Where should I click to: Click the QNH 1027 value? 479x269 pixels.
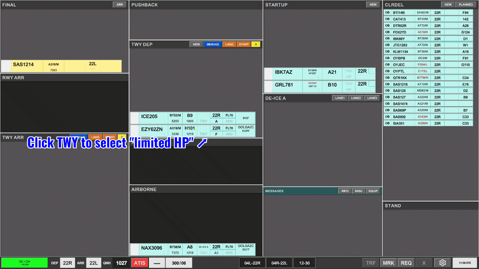[x=121, y=263]
